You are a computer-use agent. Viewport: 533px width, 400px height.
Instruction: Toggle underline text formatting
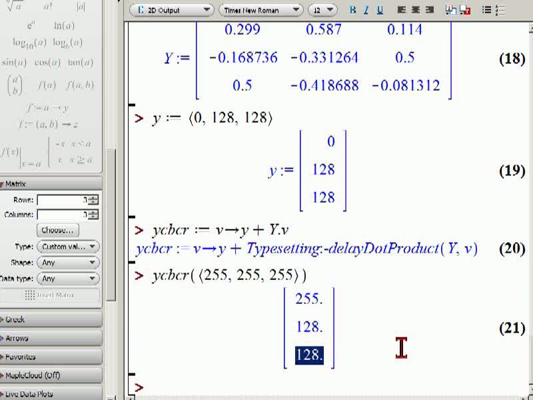coord(380,10)
